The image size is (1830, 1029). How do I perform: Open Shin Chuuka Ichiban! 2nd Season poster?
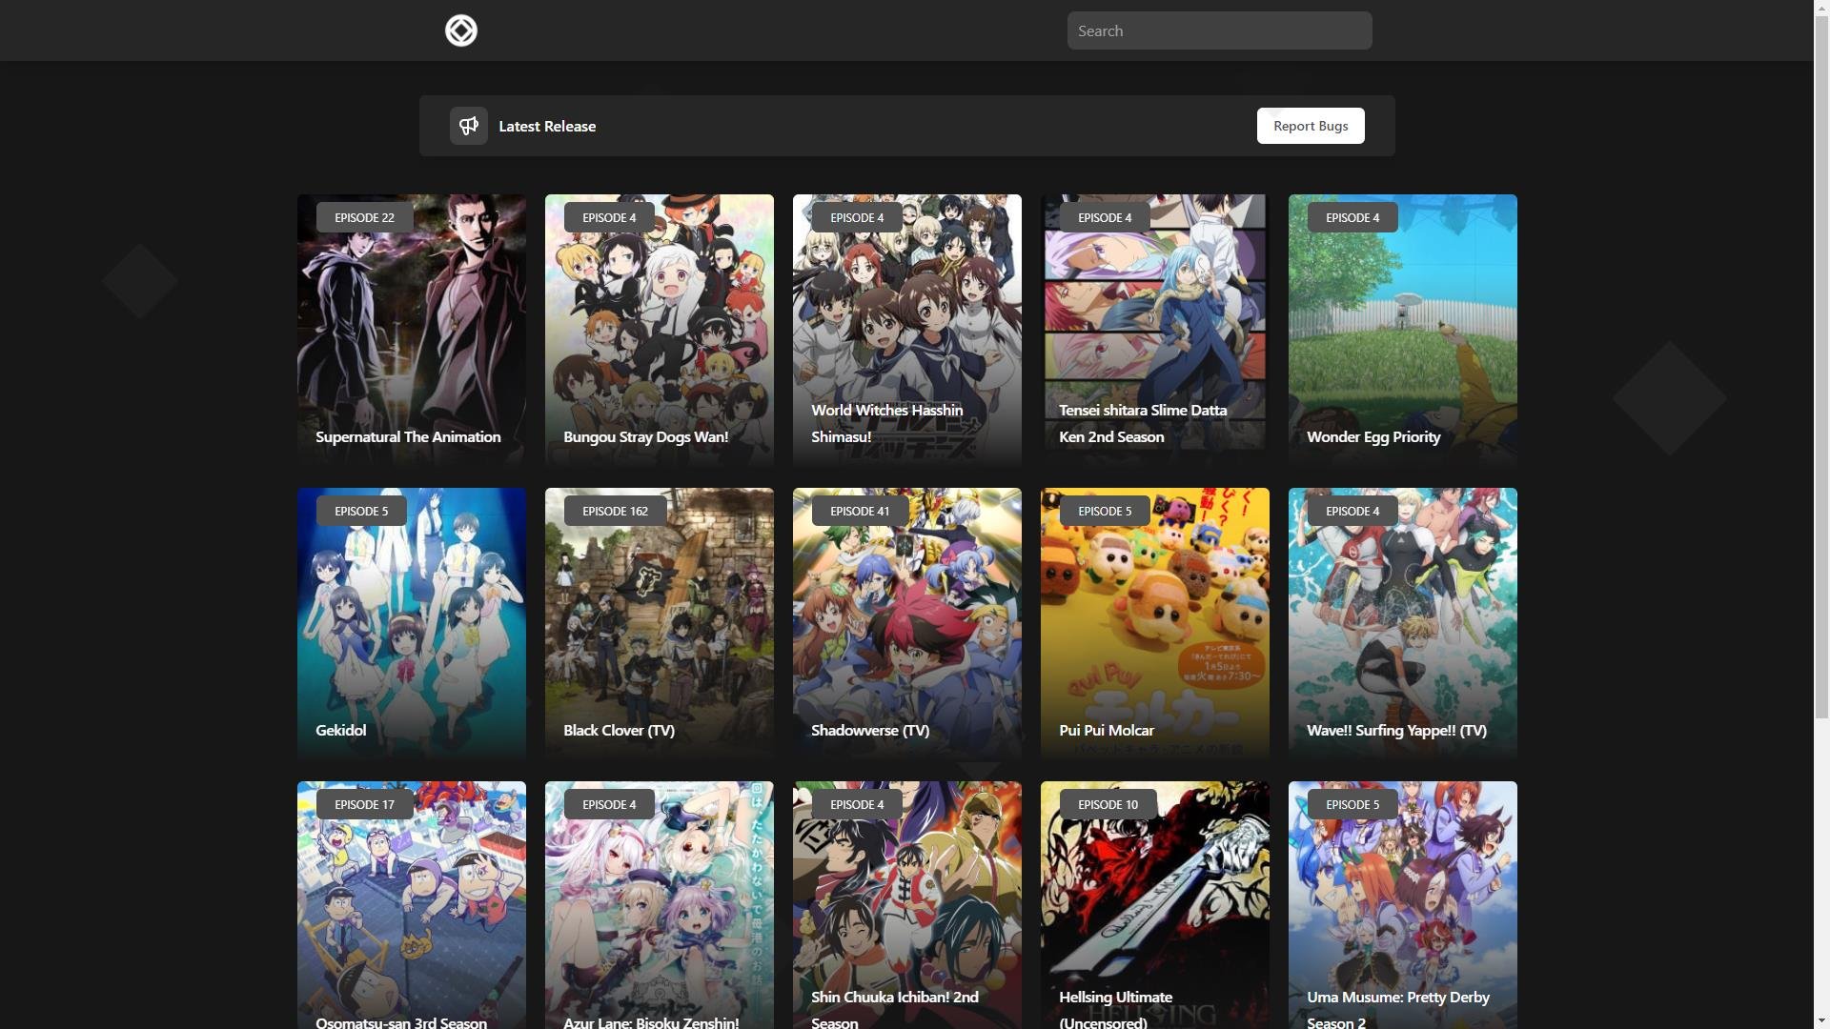pos(907,905)
